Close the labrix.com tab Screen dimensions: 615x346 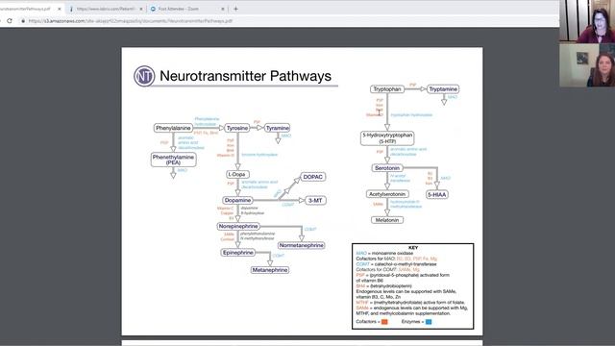(x=141, y=9)
